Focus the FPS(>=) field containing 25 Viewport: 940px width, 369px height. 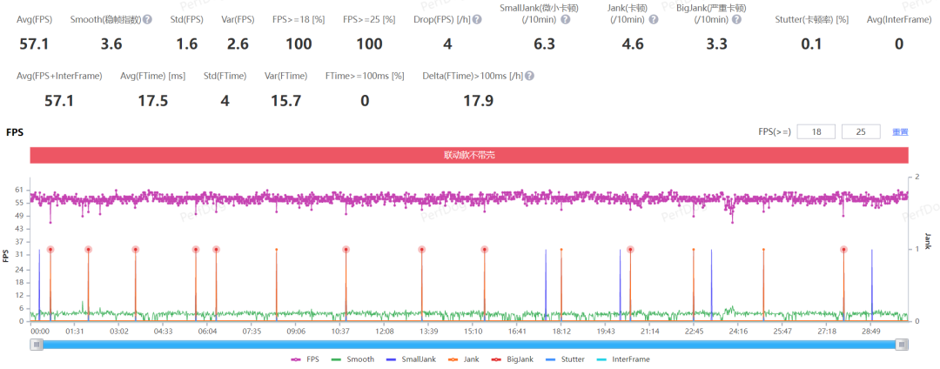coord(861,131)
